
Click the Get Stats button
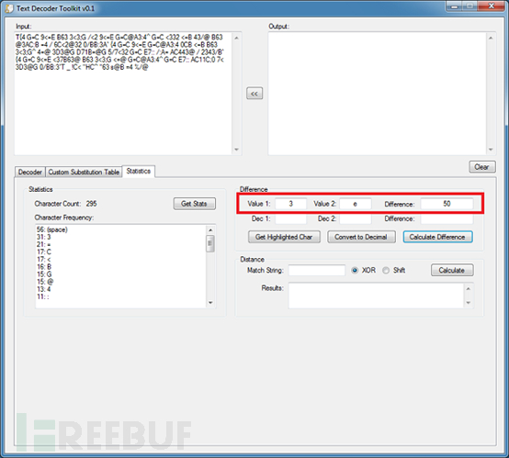click(194, 204)
